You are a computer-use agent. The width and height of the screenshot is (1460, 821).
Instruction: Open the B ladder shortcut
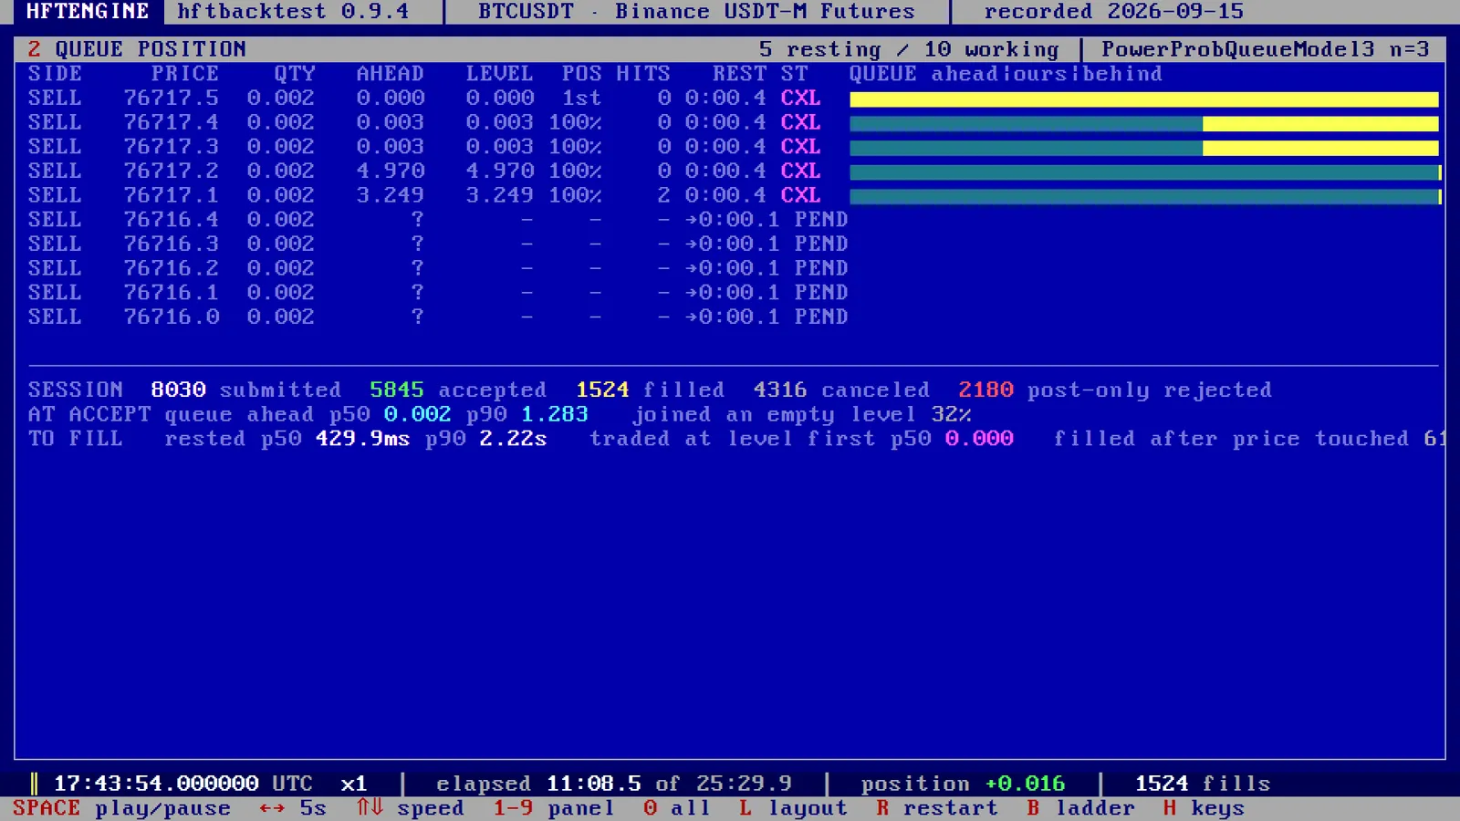(1080, 808)
